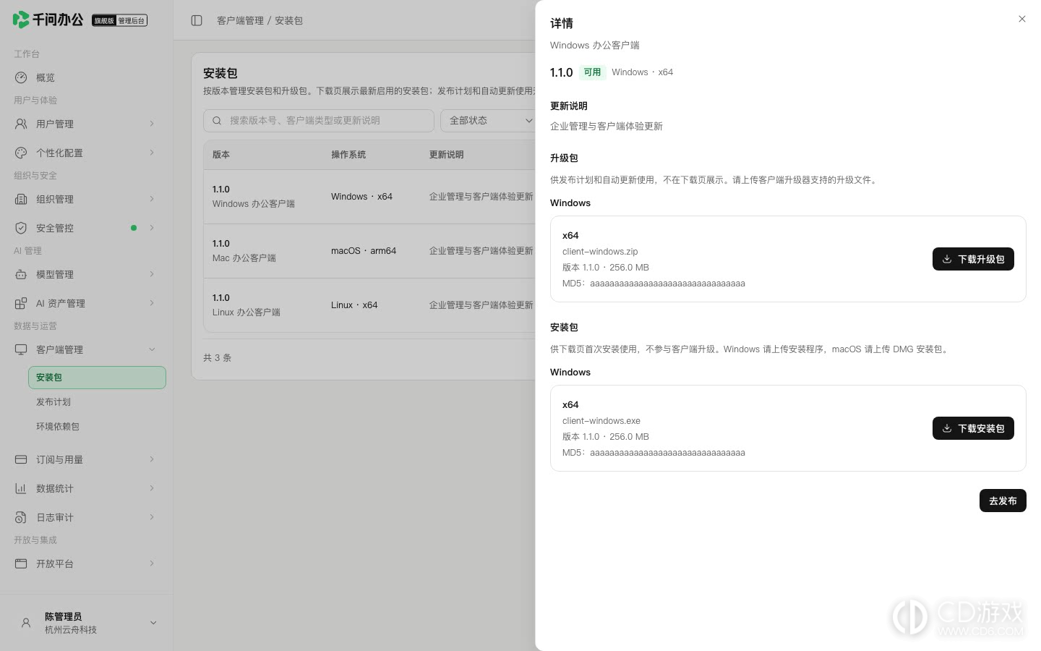The width and height of the screenshot is (1041, 651).
Task: Click the 用户管理 people icon
Action: tap(21, 124)
